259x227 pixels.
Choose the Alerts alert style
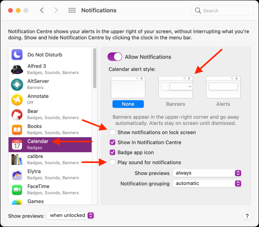223,87
